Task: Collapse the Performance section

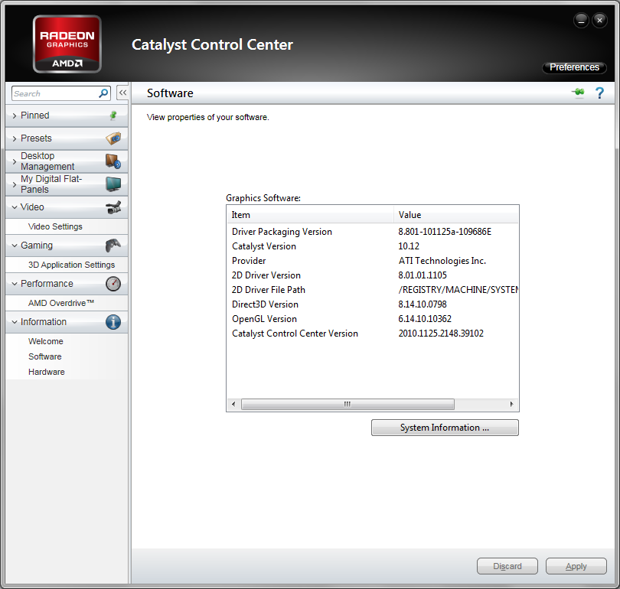Action: [x=15, y=284]
